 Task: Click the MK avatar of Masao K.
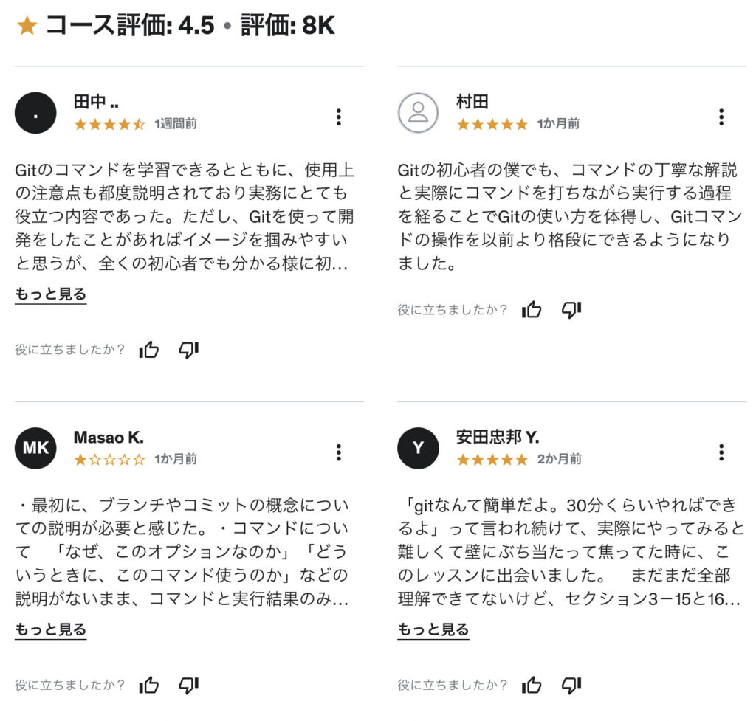pyautogui.click(x=35, y=448)
